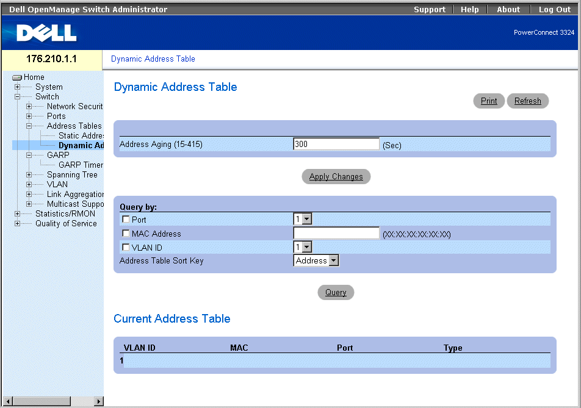Viewport: 581px width, 408px height.
Task: Open the VLAN ID number dropdown
Action: (303, 247)
